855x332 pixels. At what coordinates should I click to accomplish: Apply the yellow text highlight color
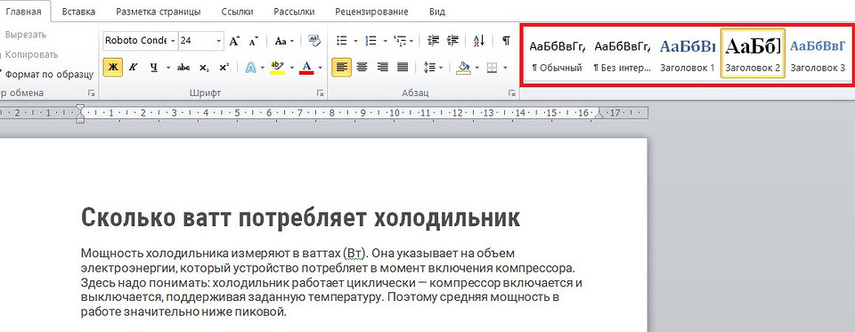point(278,68)
